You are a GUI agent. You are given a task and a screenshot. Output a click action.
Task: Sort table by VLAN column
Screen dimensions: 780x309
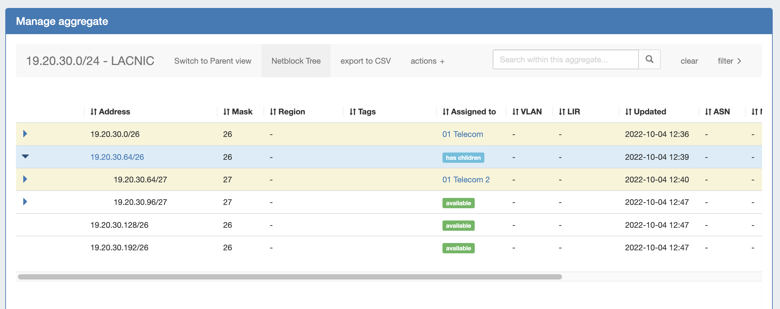click(527, 112)
